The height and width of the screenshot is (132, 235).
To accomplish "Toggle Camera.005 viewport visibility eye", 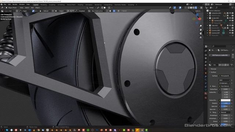I will point(230,30).
